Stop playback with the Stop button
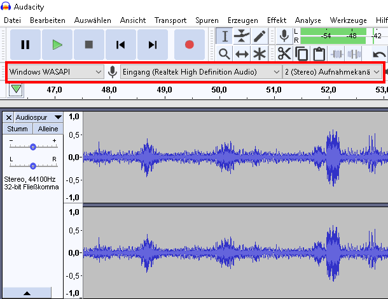The height and width of the screenshot is (299, 388). tap(89, 45)
